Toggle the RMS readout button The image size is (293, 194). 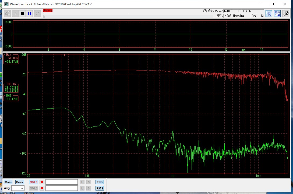(x=100, y=188)
